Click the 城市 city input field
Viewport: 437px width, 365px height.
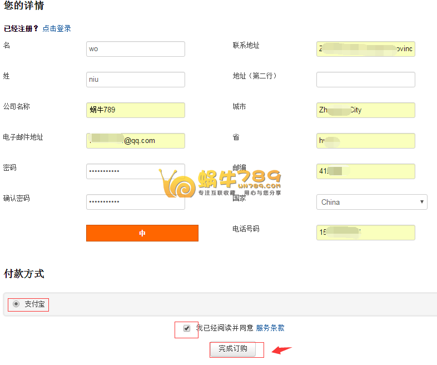click(x=365, y=110)
